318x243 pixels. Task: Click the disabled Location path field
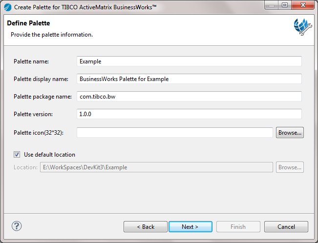click(156, 167)
